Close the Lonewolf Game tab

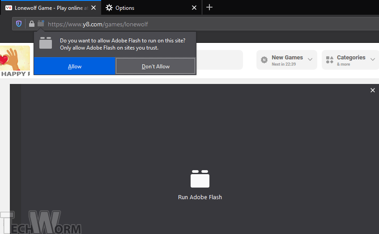pos(94,8)
